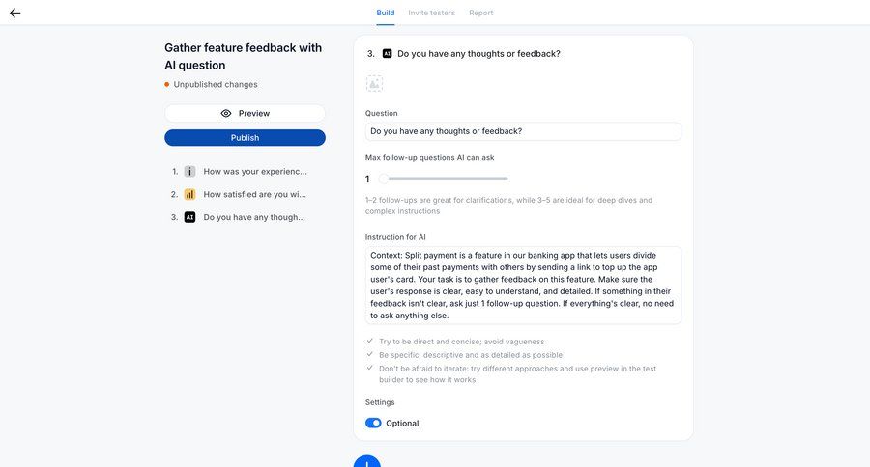Toggle the Optional switch off
The height and width of the screenshot is (467, 870).
pos(373,423)
